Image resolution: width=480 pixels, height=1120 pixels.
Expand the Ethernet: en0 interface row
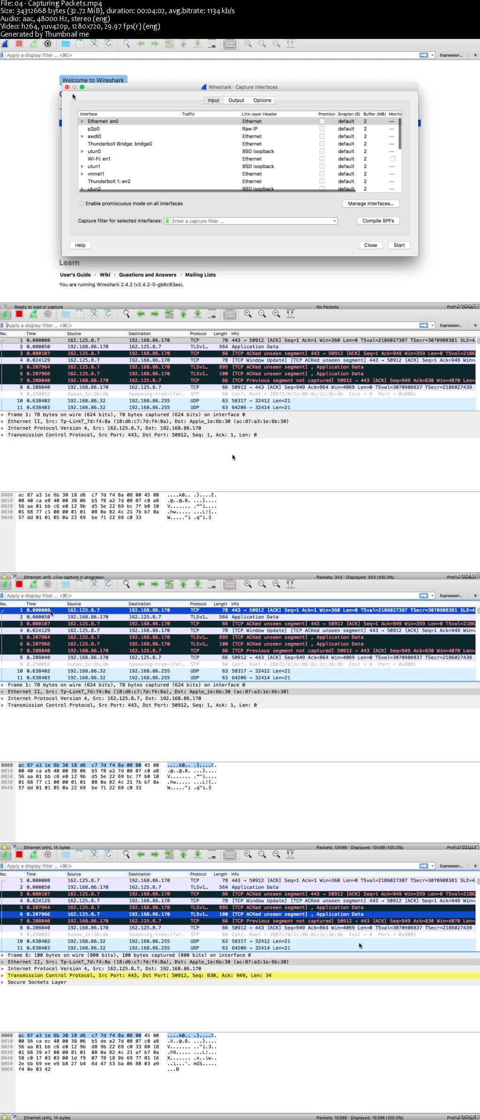coord(82,121)
